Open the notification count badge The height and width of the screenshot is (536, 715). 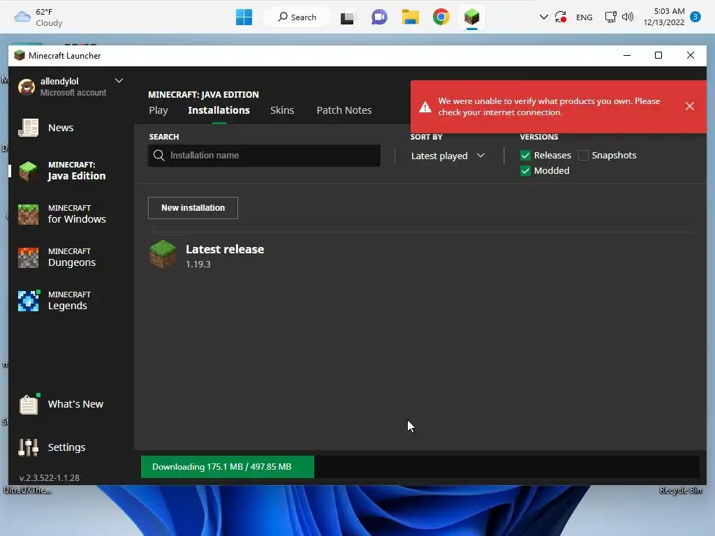(695, 17)
